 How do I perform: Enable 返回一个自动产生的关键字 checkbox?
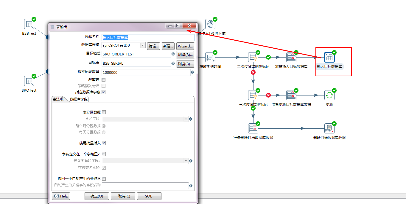tap(104, 179)
